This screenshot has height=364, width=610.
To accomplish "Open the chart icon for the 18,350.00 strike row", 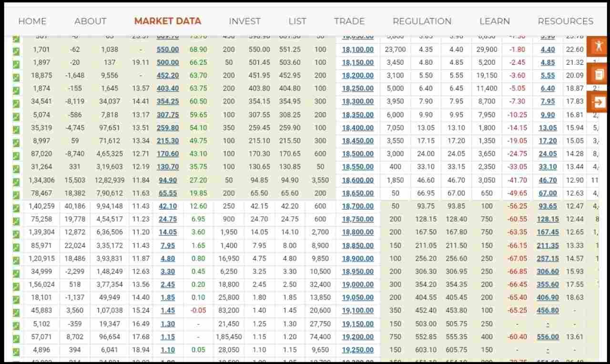I will click(16, 116).
